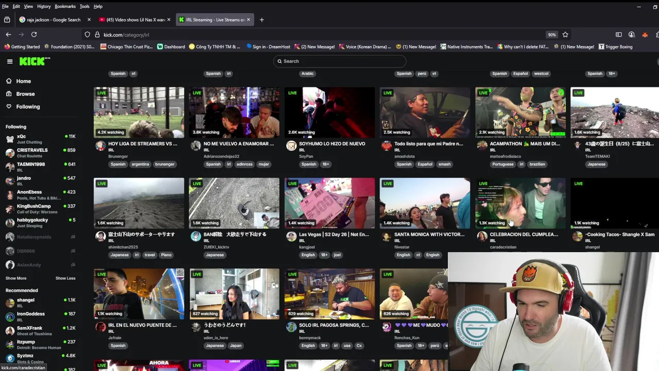This screenshot has width=659, height=371.
Task: Open the Tools menu
Action: [84, 6]
